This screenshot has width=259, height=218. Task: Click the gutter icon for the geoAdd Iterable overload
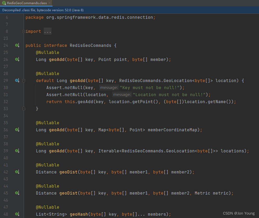click(17, 151)
